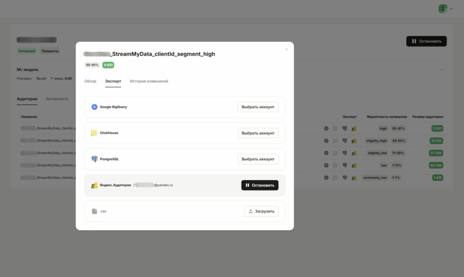Click PostgreSQL export icon in the high row
This screenshot has width=464, height=277.
point(345,128)
